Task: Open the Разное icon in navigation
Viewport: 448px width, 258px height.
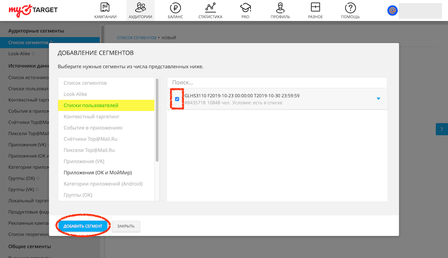Action: pyautogui.click(x=315, y=7)
